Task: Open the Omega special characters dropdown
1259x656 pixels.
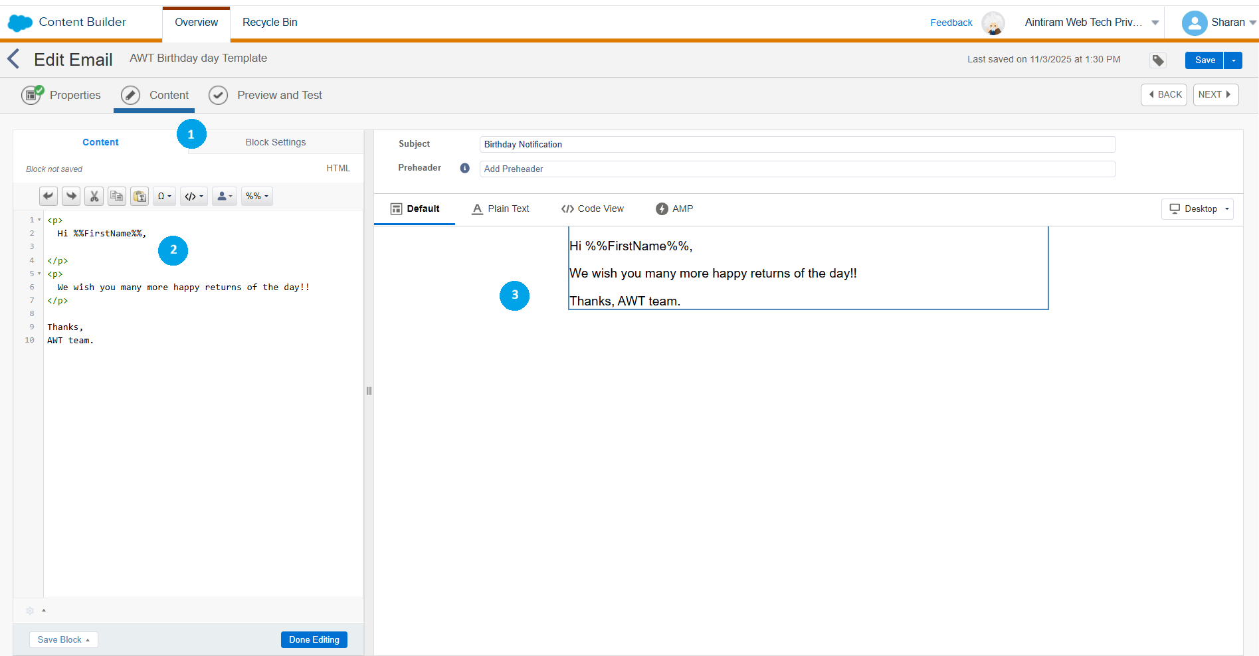Action: [x=164, y=196]
